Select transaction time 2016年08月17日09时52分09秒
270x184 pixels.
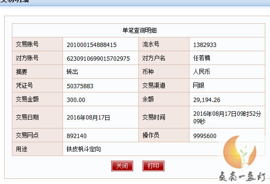pos(227,117)
